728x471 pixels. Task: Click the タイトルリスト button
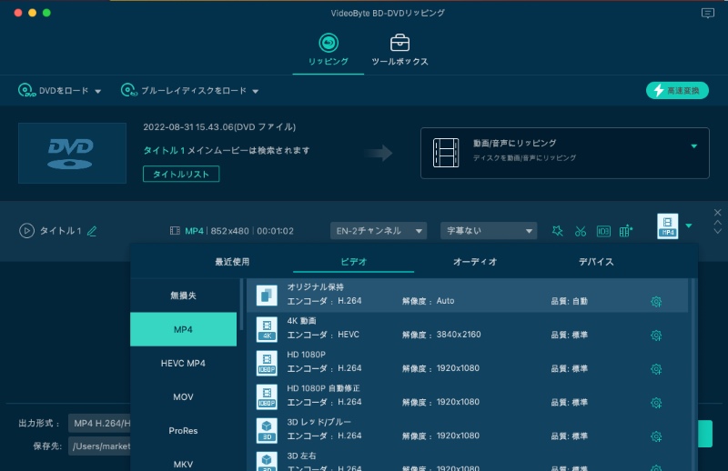pyautogui.click(x=181, y=174)
